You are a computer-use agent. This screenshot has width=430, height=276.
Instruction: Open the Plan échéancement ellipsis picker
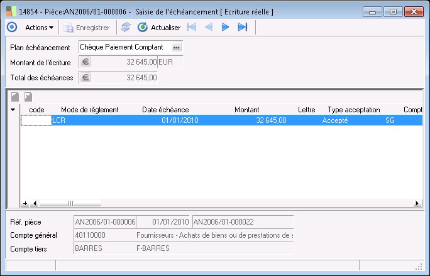tap(176, 47)
